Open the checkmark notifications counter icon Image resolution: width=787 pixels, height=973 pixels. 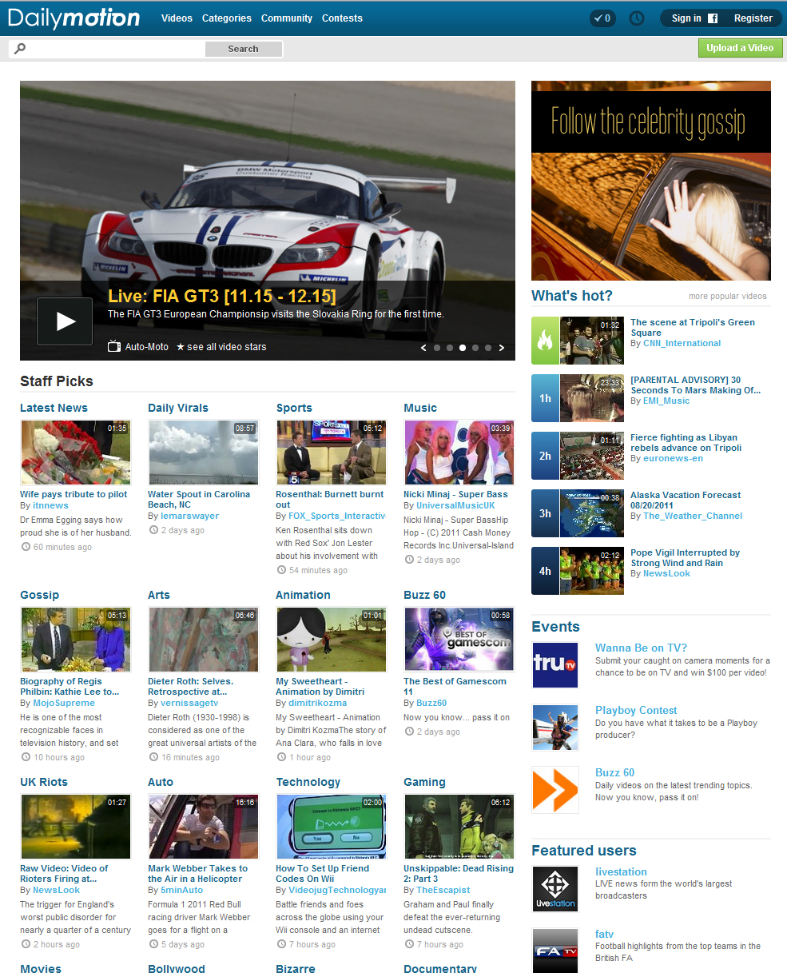tap(602, 18)
